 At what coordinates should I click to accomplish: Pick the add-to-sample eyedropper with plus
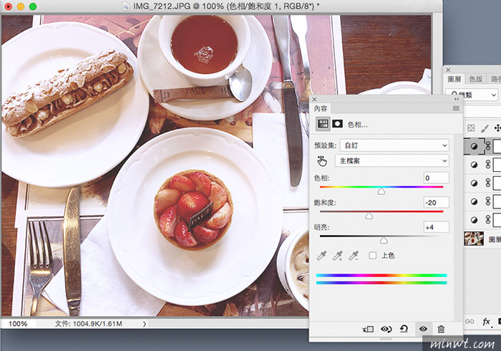[x=337, y=256]
